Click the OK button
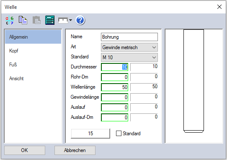Screen dimensions: 227x160 coord(25,150)
